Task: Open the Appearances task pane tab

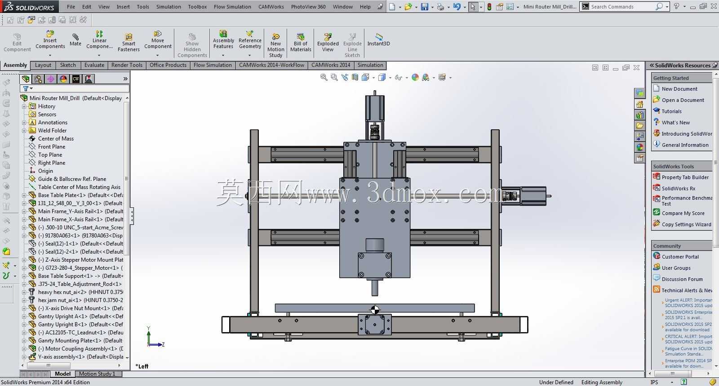Action: (x=639, y=147)
